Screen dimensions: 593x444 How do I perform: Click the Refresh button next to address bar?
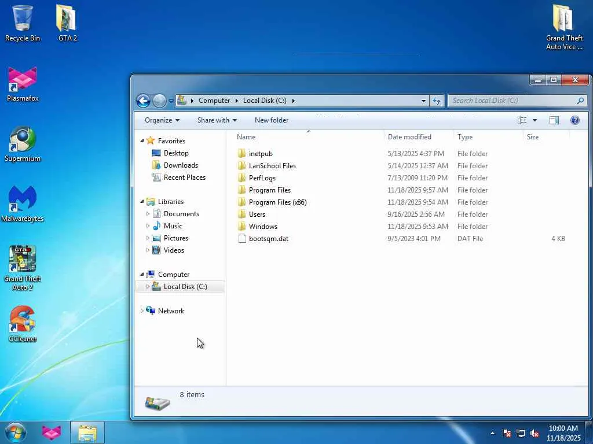point(437,101)
